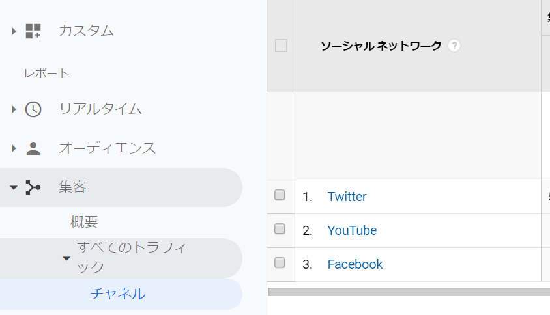The image size is (550, 315).
Task: Click row number 3. in the table
Action: pos(308,264)
